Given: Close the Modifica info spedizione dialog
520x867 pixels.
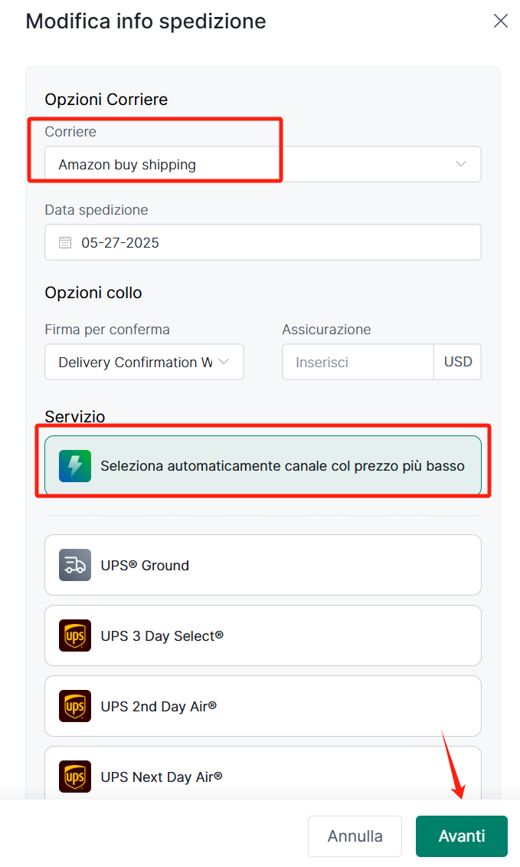Looking at the screenshot, I should tap(501, 21).
